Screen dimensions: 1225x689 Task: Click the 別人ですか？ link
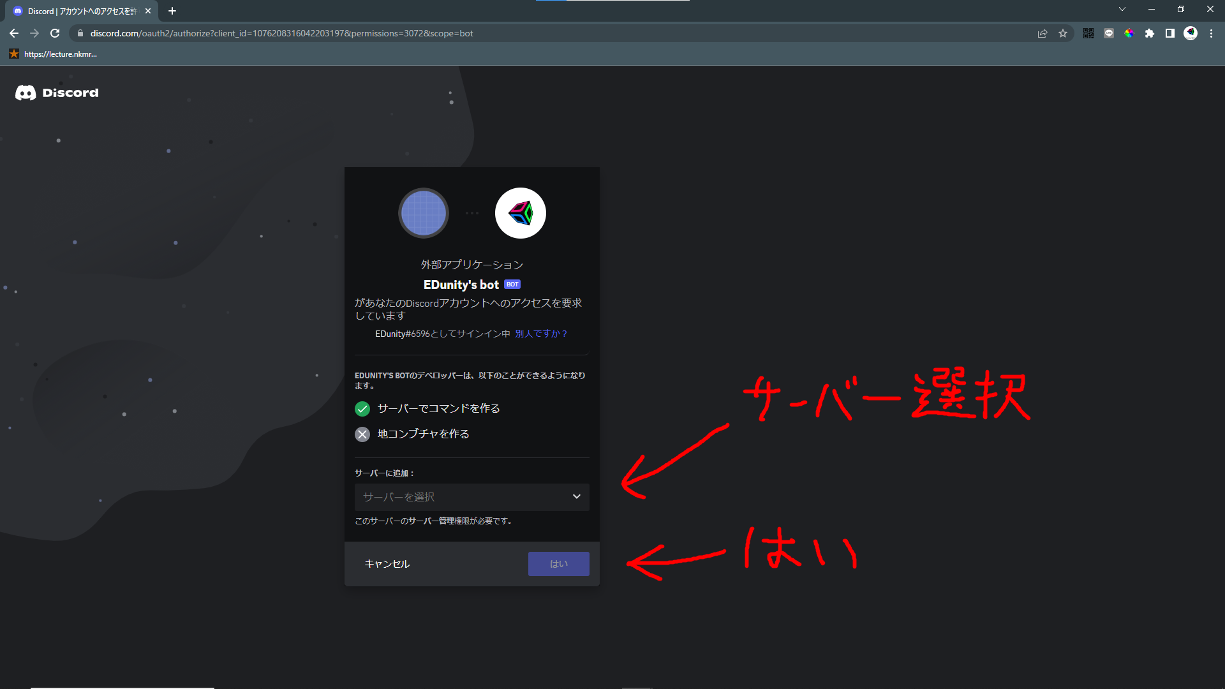coord(541,333)
